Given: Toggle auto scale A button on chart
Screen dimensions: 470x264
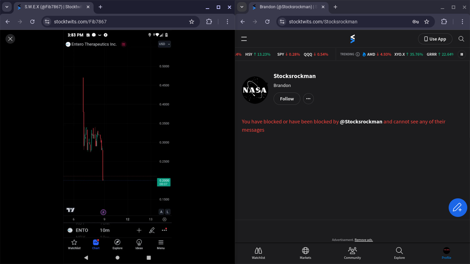Looking at the screenshot, I should pos(161,212).
